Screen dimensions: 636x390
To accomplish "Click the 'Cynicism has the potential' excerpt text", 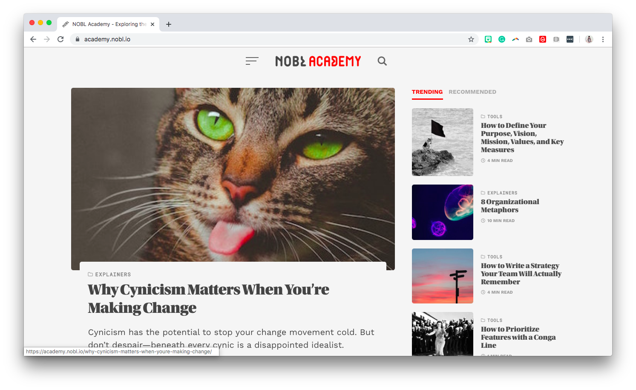I will coord(231,338).
